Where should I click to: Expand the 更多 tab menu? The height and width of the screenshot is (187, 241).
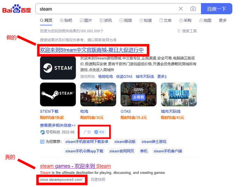(x=223, y=20)
